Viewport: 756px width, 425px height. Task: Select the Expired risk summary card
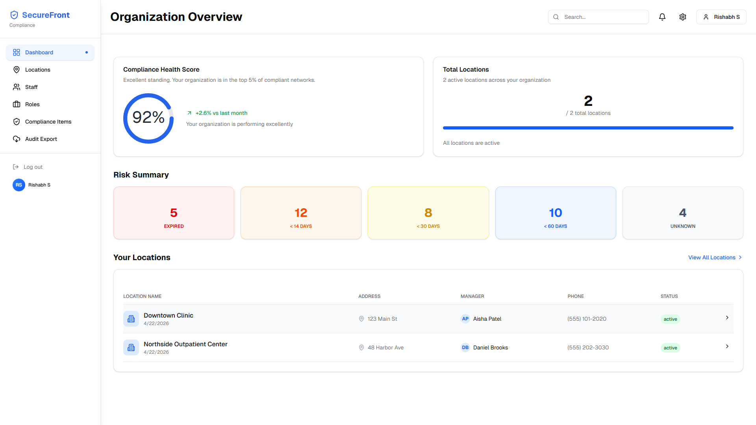pyautogui.click(x=174, y=213)
